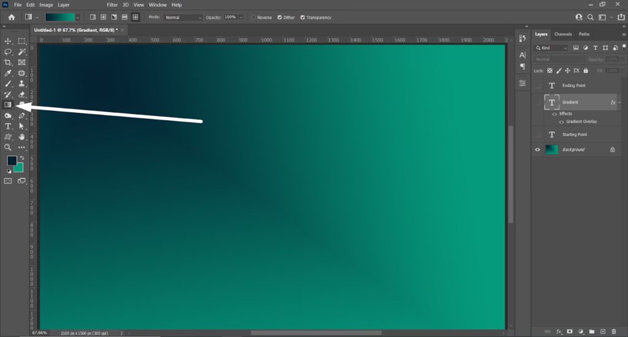
Task: Select the Move tool
Action: (x=9, y=41)
